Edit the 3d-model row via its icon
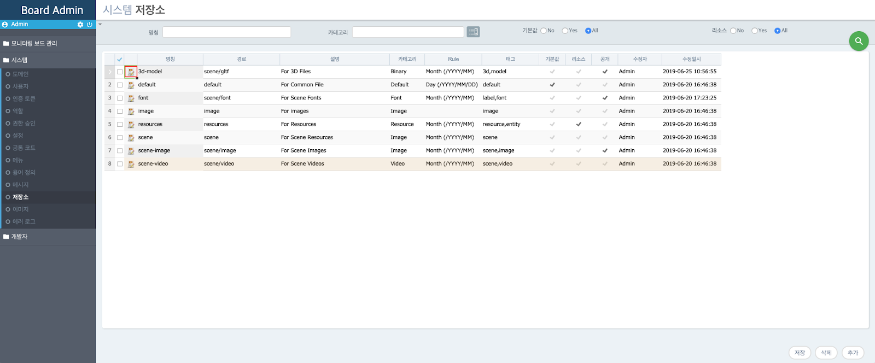 pyautogui.click(x=131, y=72)
